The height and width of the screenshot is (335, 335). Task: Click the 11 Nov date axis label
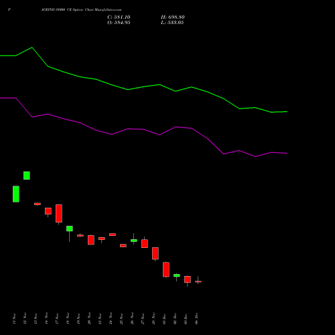[14, 318]
